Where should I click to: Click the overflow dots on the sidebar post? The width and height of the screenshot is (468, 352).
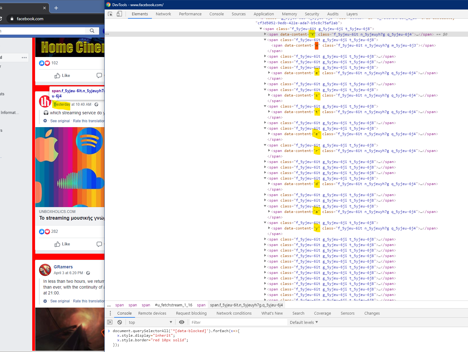click(24, 57)
